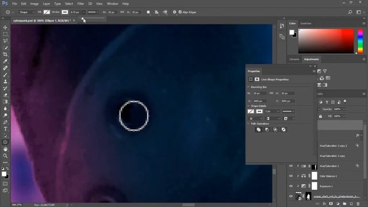Click the layer effects fx button
368x207 pixels.
(324, 204)
